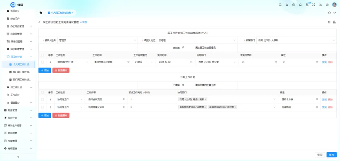
Task: Clear the 安排会议流程 content field
Action: click(124, 99)
